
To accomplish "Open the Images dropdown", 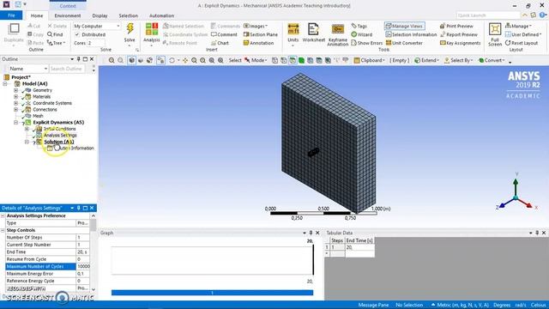I will [256, 26].
